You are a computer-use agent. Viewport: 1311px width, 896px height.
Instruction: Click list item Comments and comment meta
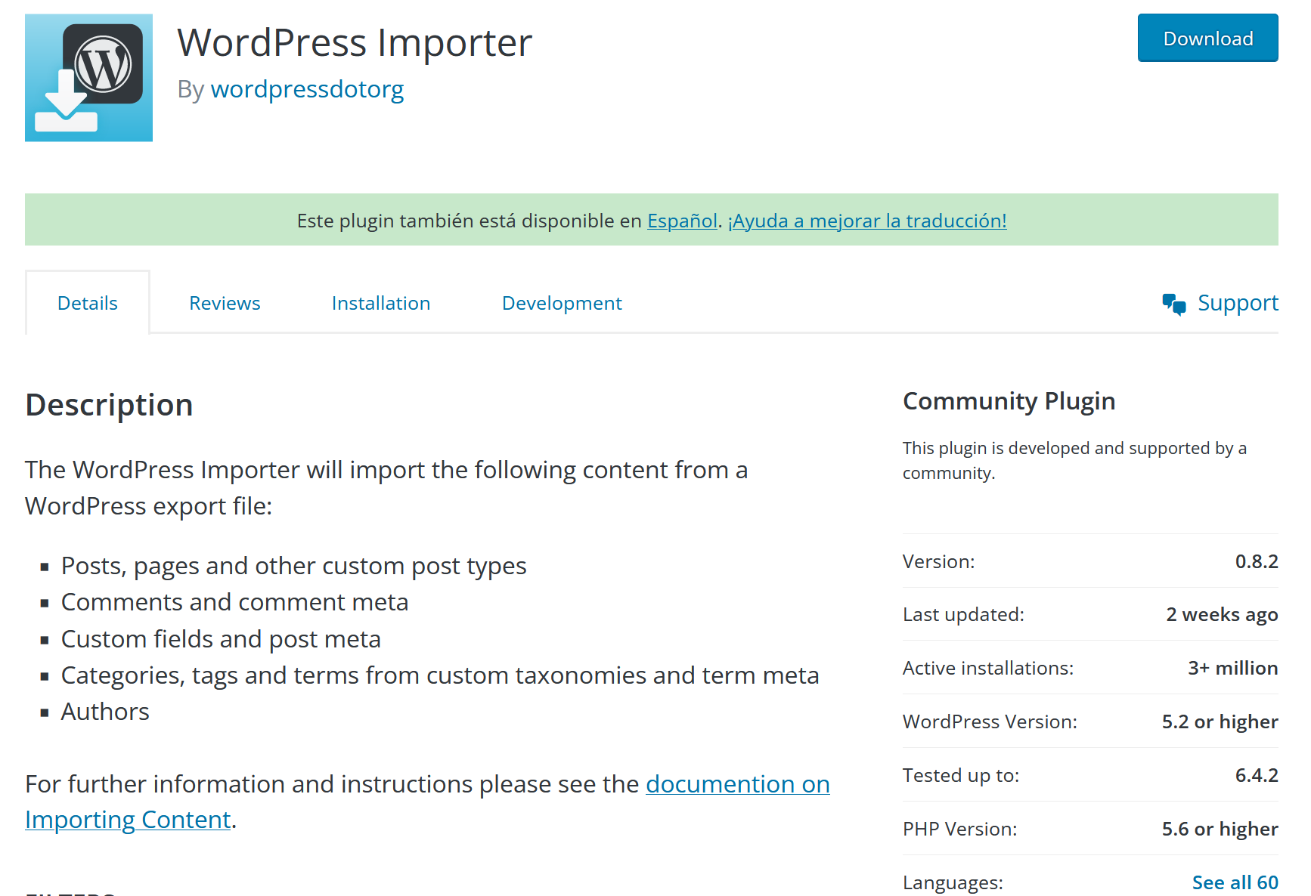(x=234, y=602)
